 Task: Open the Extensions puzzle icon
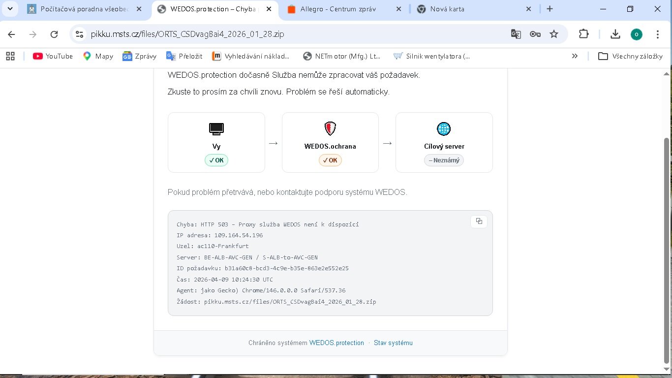(x=583, y=34)
